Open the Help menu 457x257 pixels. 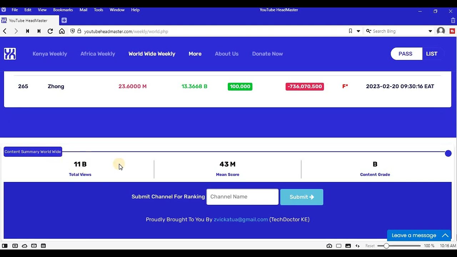click(135, 10)
